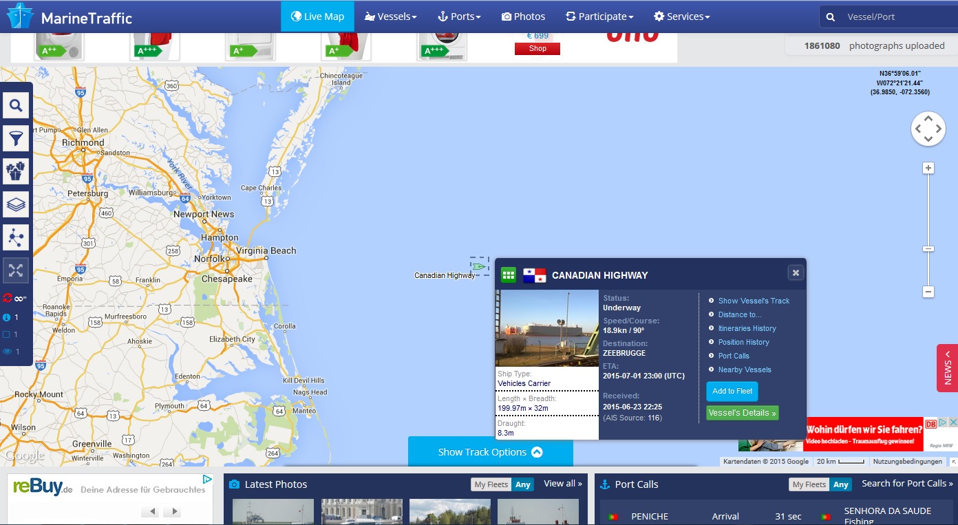Close the Canadian Highway vessel popup
958x525 pixels.
pyautogui.click(x=796, y=273)
